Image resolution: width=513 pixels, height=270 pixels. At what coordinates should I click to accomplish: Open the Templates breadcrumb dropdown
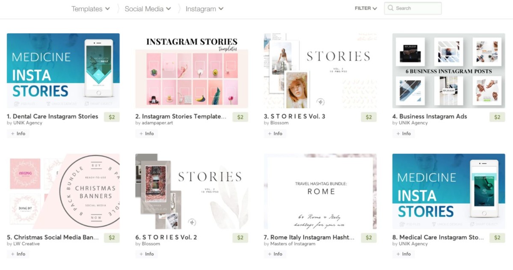pyautogui.click(x=91, y=9)
